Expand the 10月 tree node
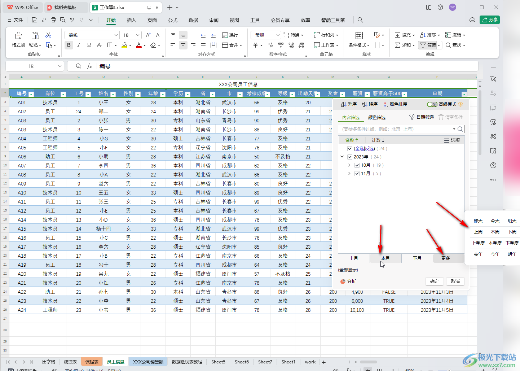 349,165
